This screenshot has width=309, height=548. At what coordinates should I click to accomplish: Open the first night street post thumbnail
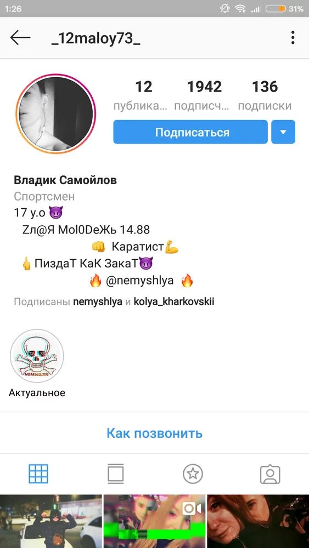click(50, 522)
